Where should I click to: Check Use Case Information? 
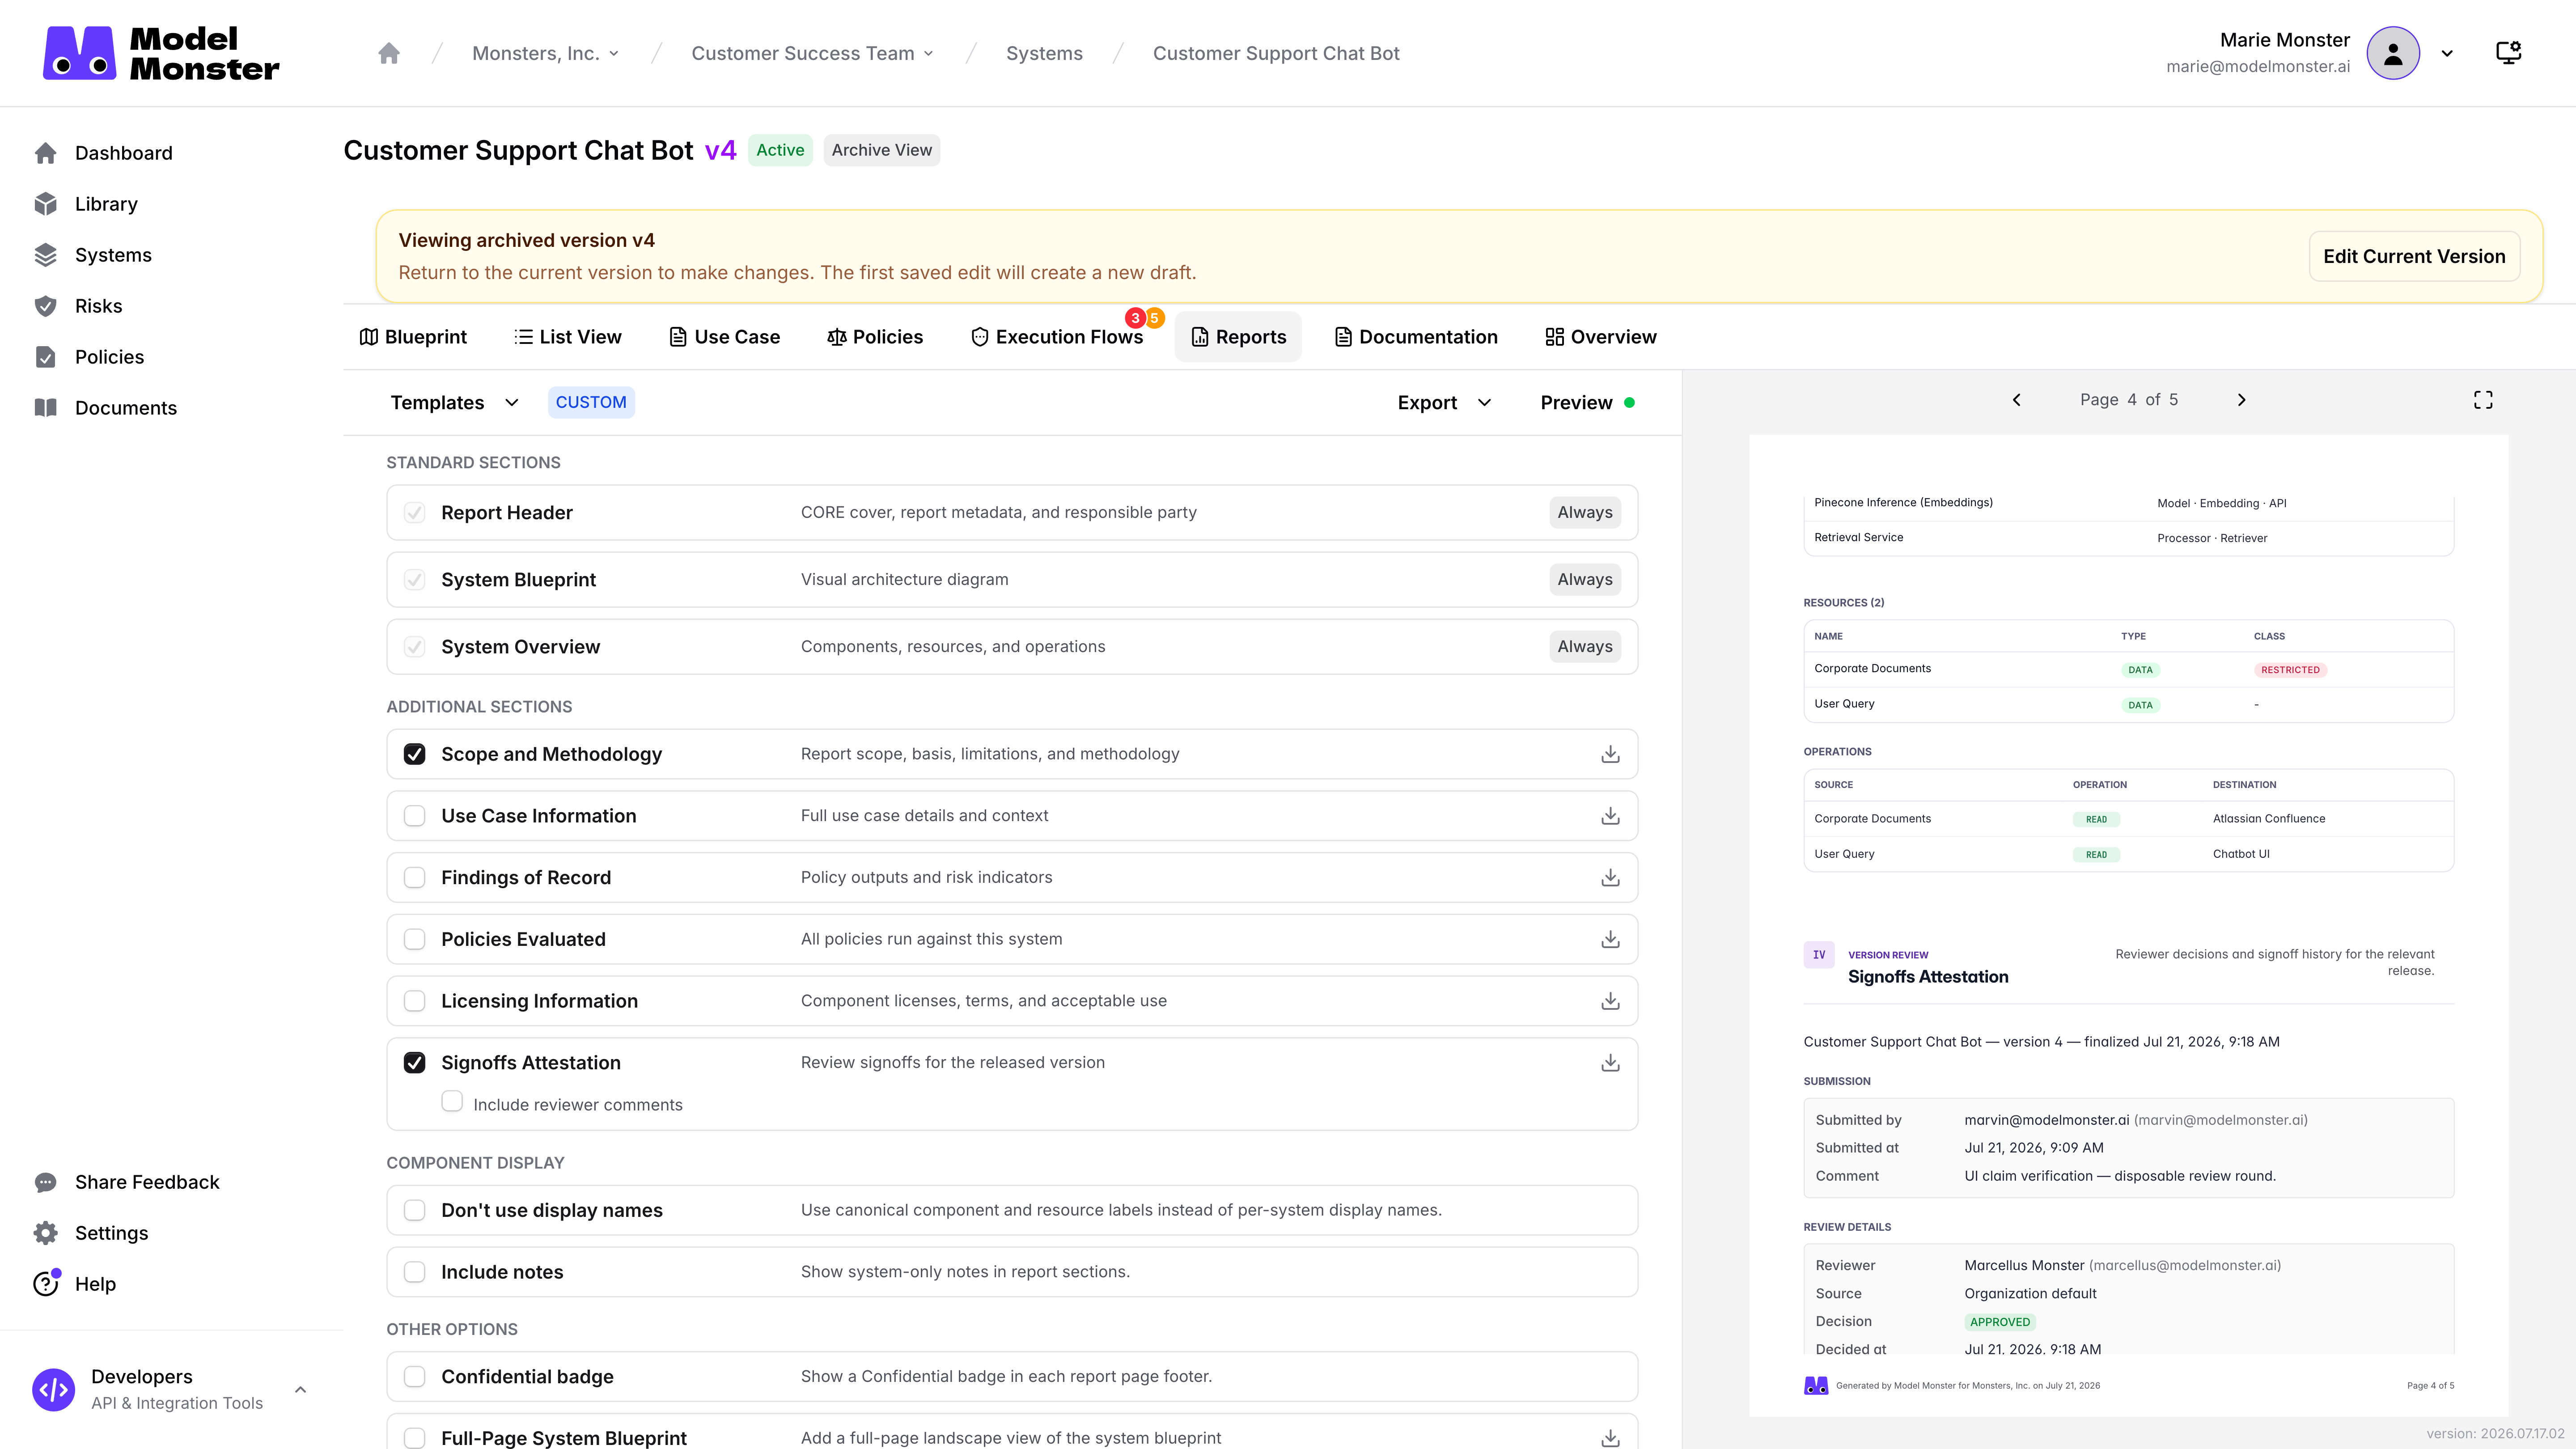tap(414, 816)
